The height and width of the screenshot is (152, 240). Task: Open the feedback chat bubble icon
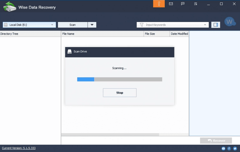coord(183,4)
